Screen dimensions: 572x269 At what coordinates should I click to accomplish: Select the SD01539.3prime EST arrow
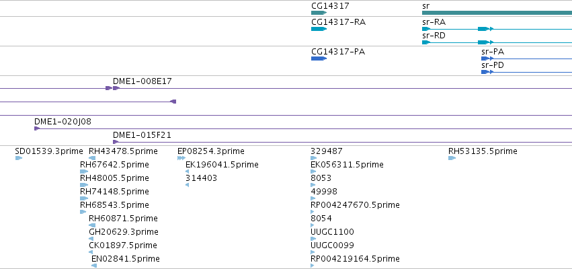[19, 158]
